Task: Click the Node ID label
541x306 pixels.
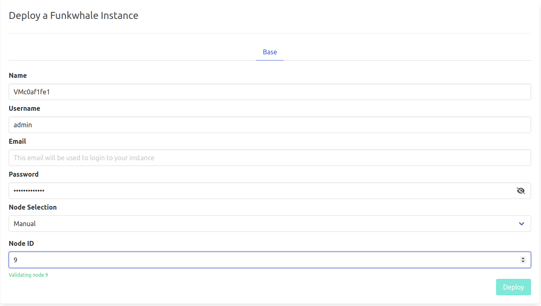Action: pos(21,243)
